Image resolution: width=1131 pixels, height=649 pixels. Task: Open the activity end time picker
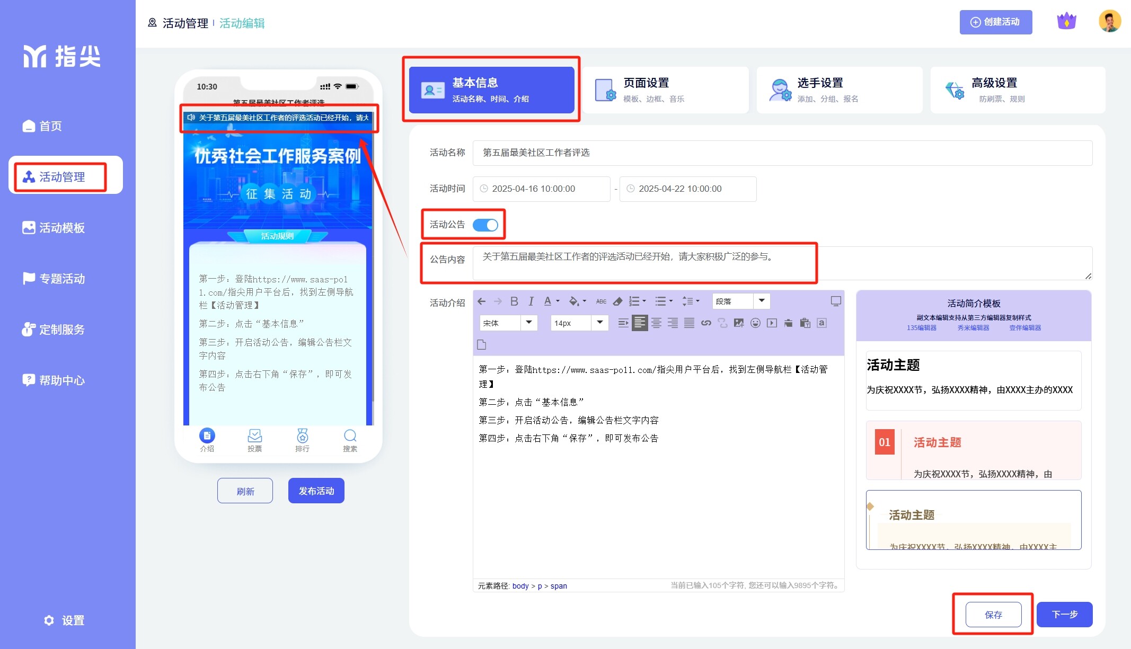pyautogui.click(x=688, y=189)
